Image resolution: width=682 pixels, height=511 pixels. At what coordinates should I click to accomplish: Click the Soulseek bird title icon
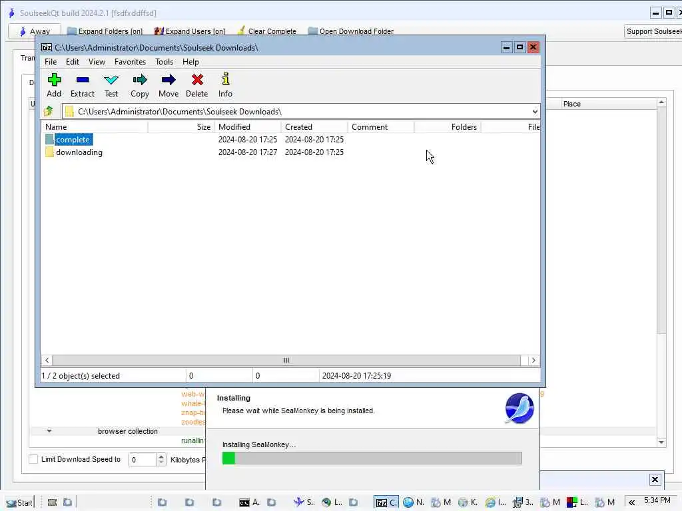click(x=12, y=13)
